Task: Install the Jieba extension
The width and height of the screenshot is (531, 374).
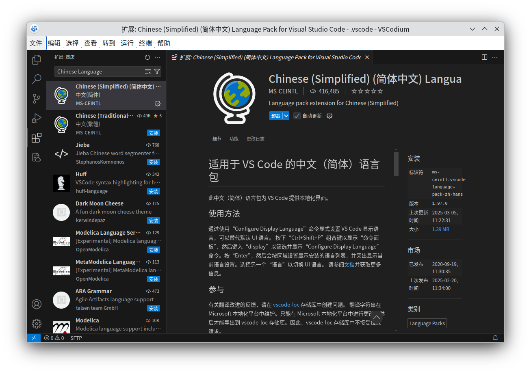Action: [x=154, y=162]
